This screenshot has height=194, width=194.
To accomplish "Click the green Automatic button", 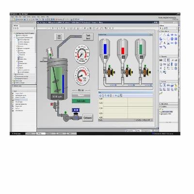I will tap(81, 101).
